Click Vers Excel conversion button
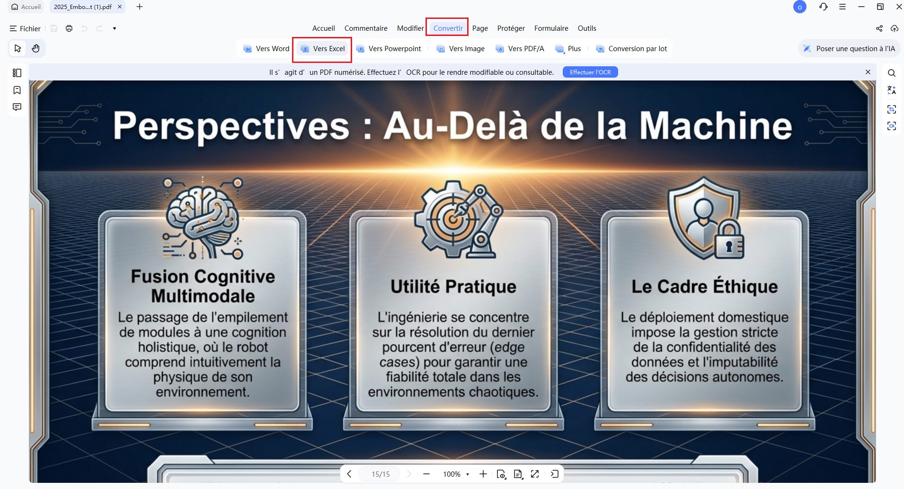904x489 pixels. 323,49
